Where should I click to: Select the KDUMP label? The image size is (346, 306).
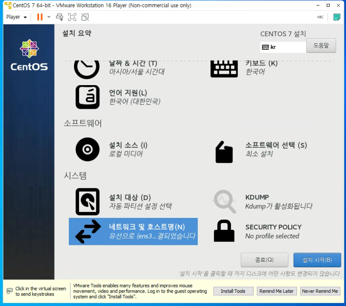pyautogui.click(x=257, y=197)
